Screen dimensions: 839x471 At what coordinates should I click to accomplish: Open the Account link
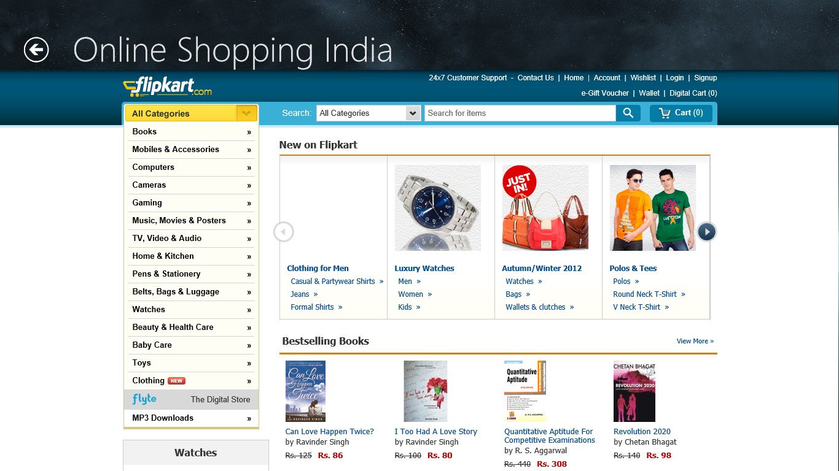(607, 78)
